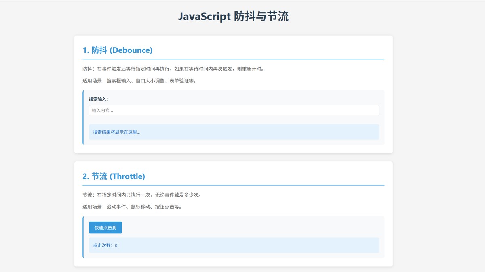Click the blue divider under the Throttle heading
The height and width of the screenshot is (272, 485).
click(x=234, y=185)
